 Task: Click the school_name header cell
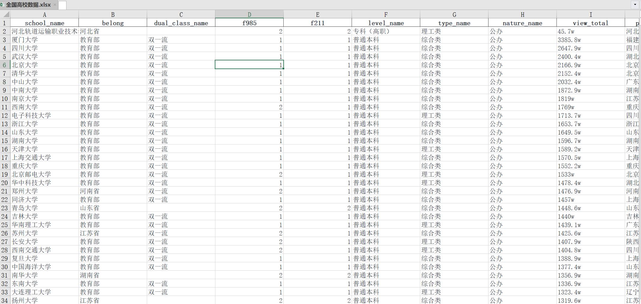click(x=45, y=23)
